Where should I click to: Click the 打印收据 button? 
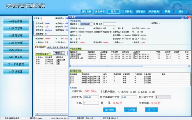tap(130, 110)
